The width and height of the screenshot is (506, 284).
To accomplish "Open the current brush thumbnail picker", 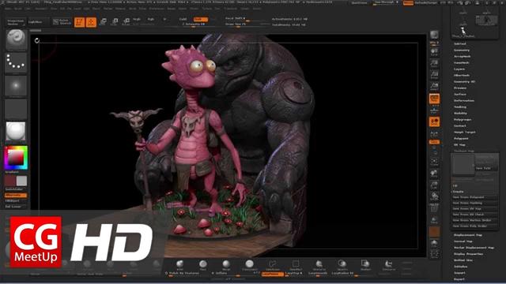I will click(x=16, y=39).
